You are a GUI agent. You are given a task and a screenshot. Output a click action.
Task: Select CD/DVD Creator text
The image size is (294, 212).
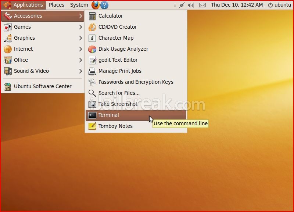[x=118, y=27]
